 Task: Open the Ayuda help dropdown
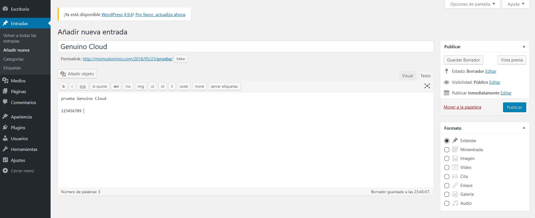pyautogui.click(x=516, y=4)
